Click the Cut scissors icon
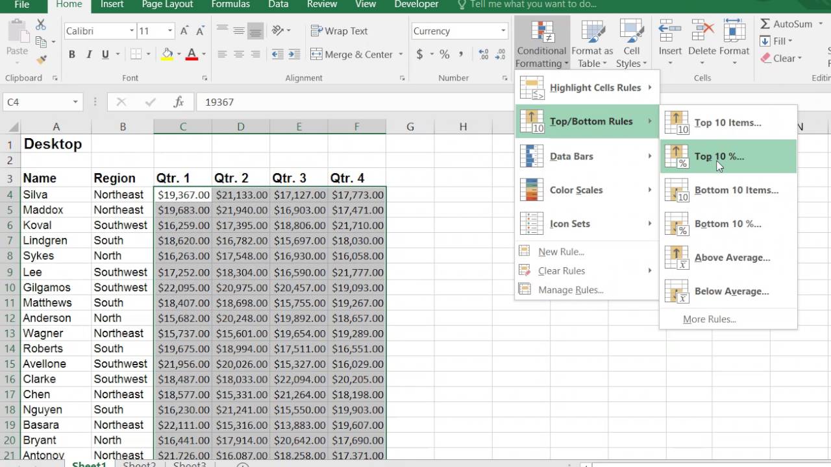Viewport: 831px width, 467px height. 41,25
